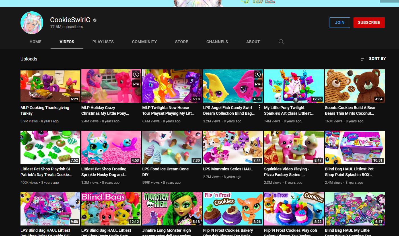This screenshot has width=399, height=236.
Task: Save LPS Angel Fish video to Watch Later
Action: [258, 74]
